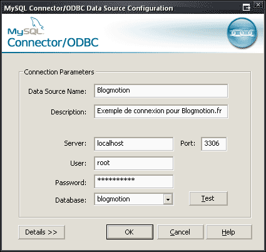Viewport: 266px width, 252px height.
Task: Click the Port field showing 3306
Action: [x=213, y=144]
